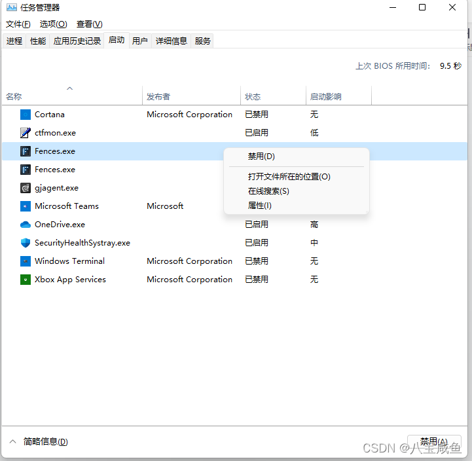Image resolution: width=472 pixels, height=461 pixels.
Task: Click the gjagent.exe icon
Action: click(x=26, y=188)
